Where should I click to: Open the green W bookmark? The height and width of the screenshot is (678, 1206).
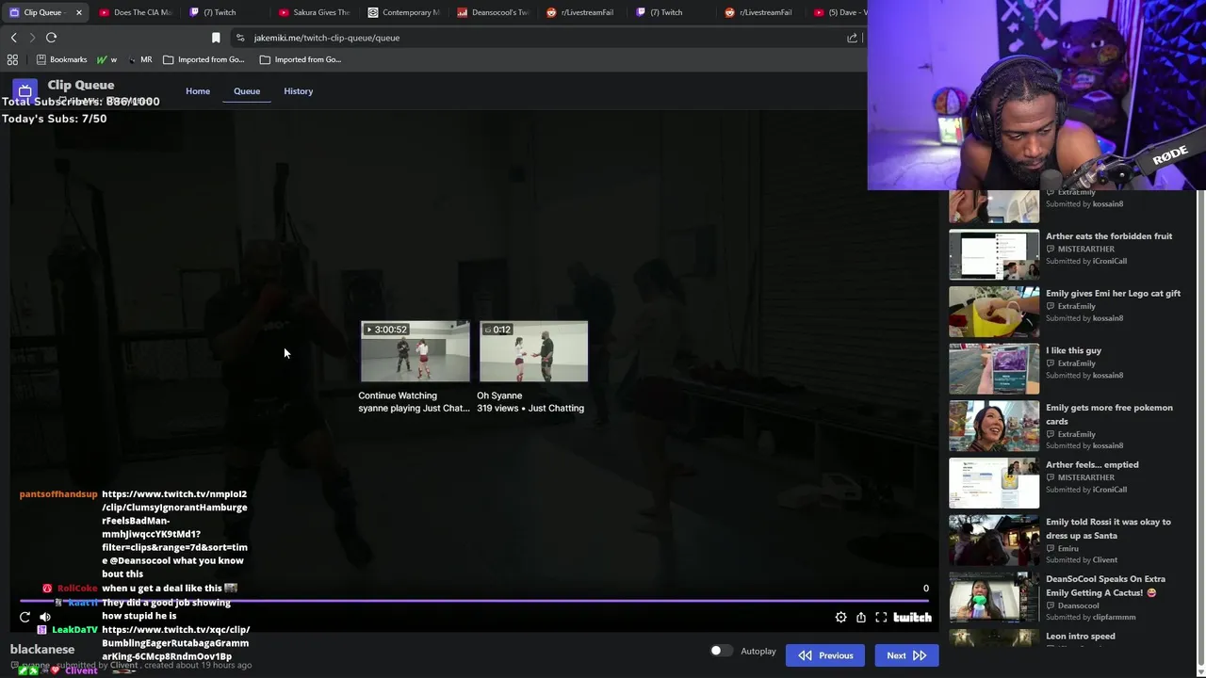pyautogui.click(x=106, y=59)
